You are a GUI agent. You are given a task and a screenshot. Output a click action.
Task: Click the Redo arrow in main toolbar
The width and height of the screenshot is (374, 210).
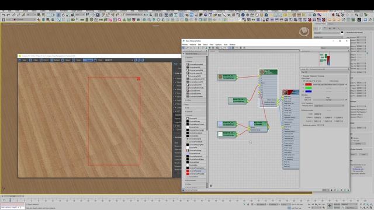(x=8, y=15)
